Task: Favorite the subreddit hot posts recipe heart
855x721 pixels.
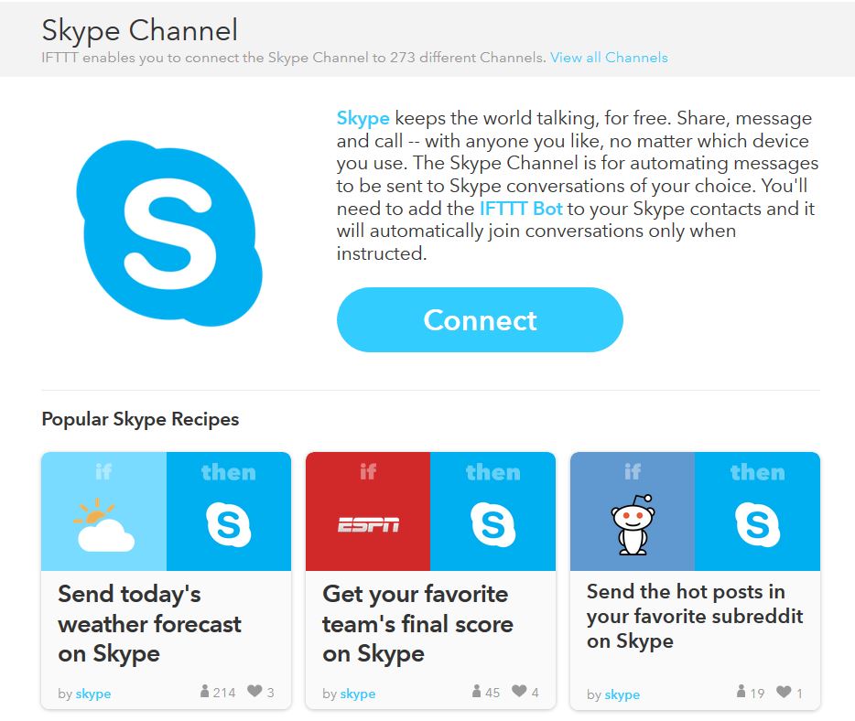Action: [784, 692]
